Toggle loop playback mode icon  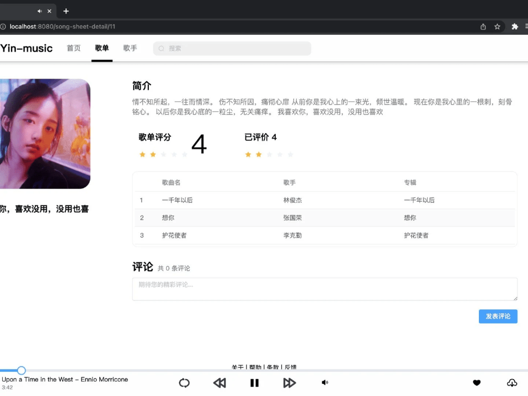[x=184, y=383]
